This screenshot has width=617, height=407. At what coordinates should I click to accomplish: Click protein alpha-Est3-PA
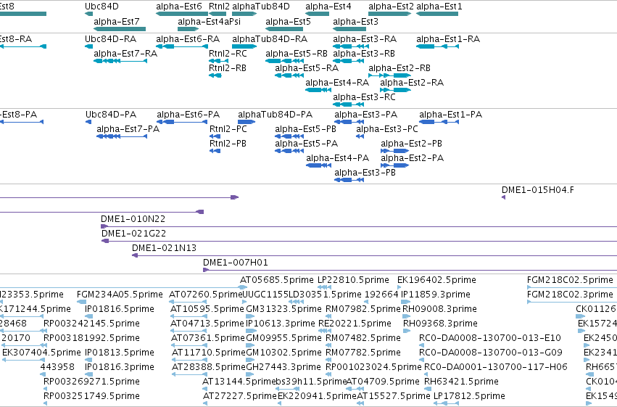coord(365,115)
